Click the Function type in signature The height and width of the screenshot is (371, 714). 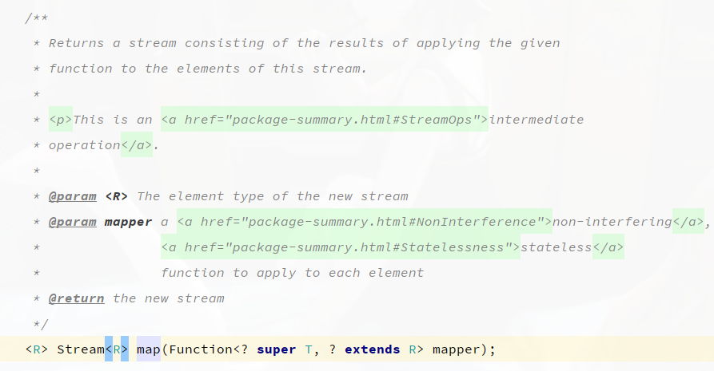(x=201, y=349)
